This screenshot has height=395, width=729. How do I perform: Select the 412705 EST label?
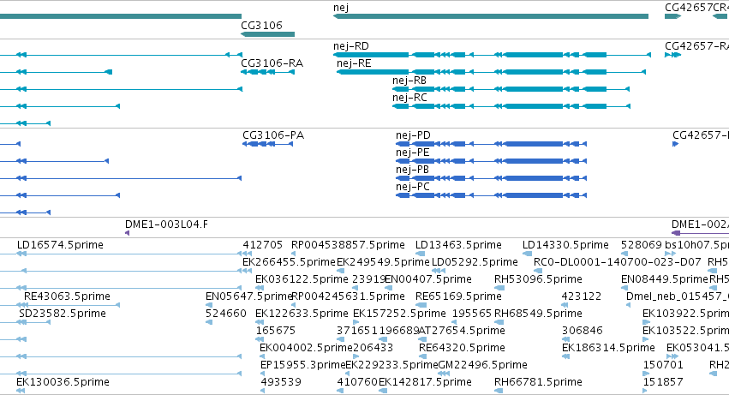click(x=263, y=245)
